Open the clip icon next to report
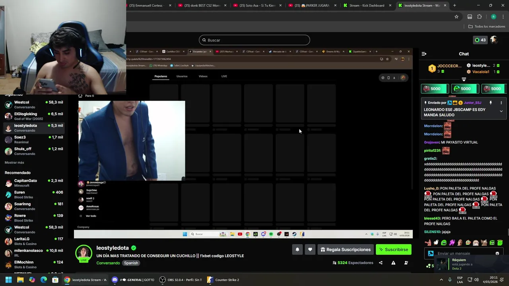 [406, 263]
